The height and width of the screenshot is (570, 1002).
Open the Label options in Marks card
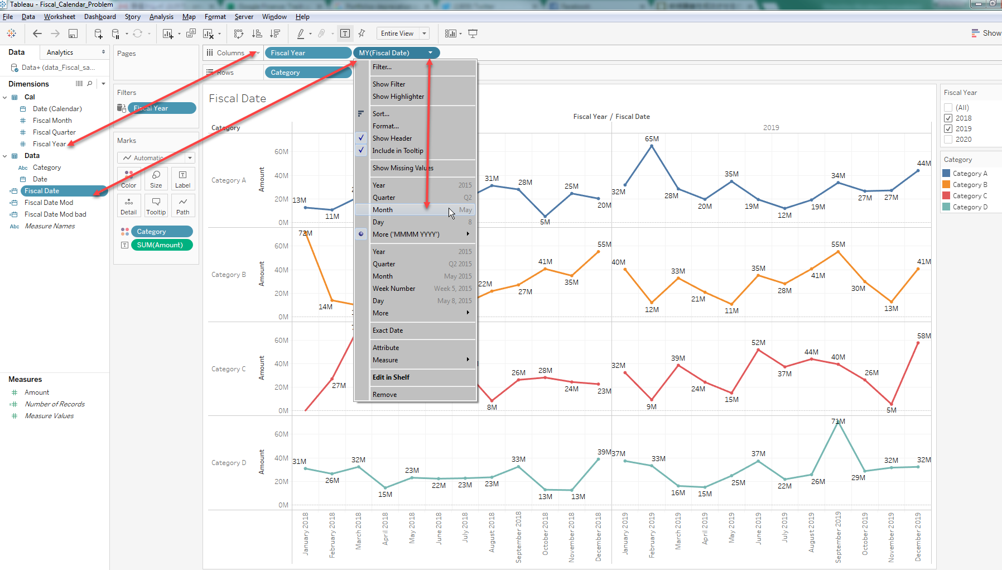(x=183, y=179)
